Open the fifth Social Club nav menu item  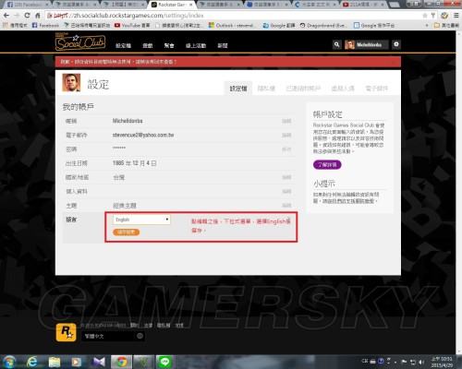click(x=223, y=45)
